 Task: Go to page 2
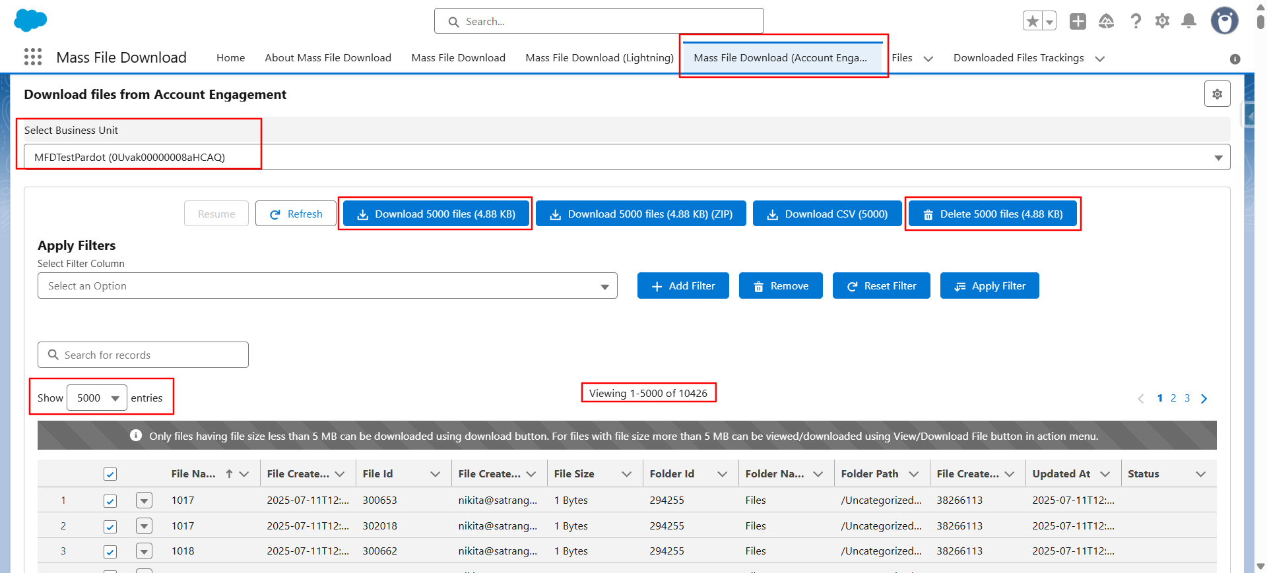[1173, 398]
